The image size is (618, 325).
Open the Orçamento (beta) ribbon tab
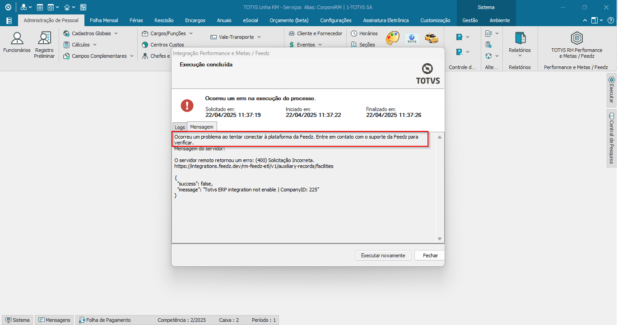(289, 20)
